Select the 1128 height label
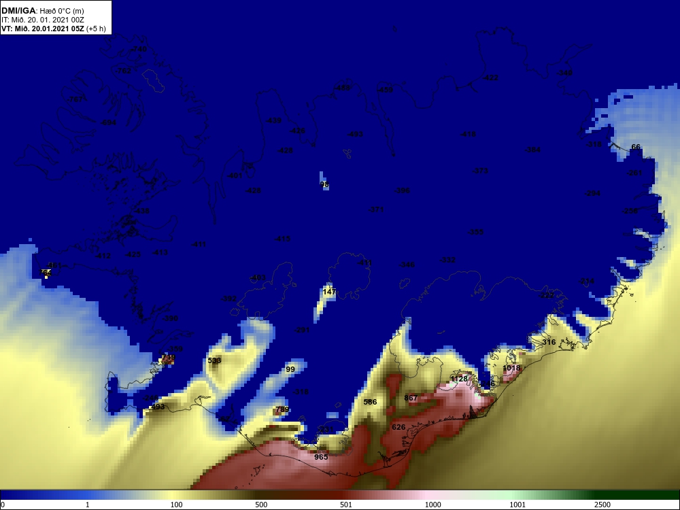680x510 pixels. (459, 379)
